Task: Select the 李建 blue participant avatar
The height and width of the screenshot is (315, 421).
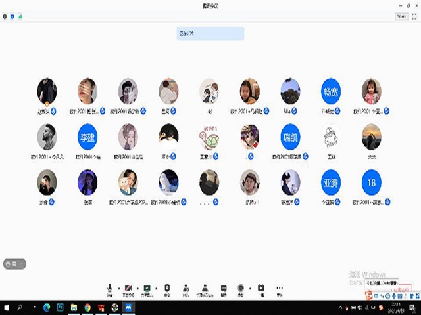Action: pos(87,137)
